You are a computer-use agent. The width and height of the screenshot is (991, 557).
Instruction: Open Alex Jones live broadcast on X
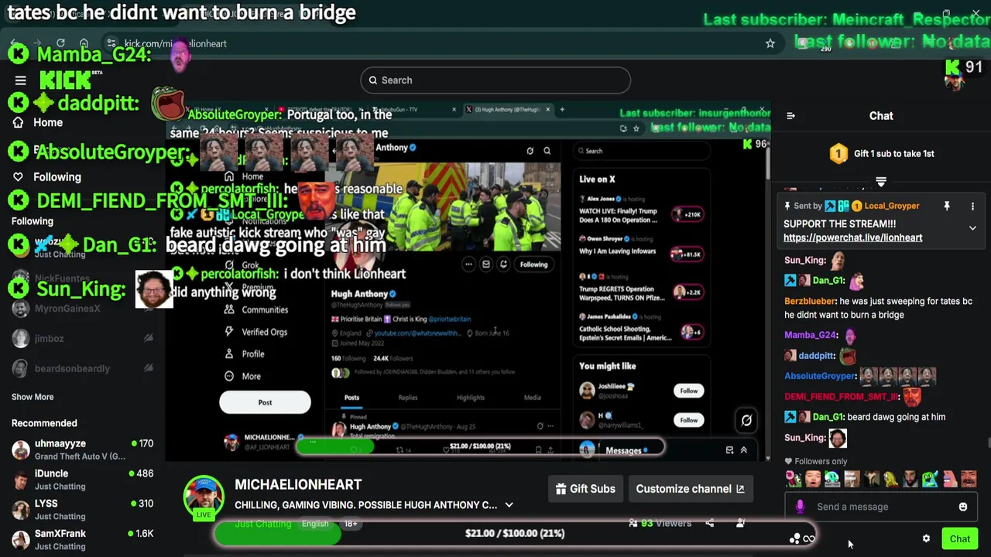641,211
